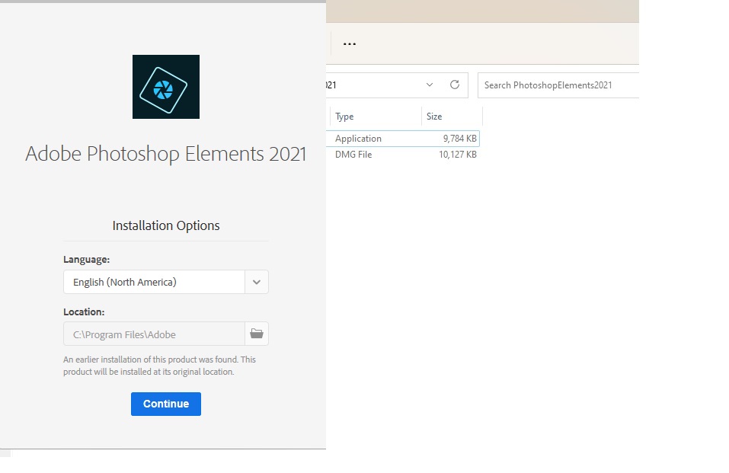Viewport: 729px width, 473px height.
Task: Sort files by the Type column
Action: 344,116
